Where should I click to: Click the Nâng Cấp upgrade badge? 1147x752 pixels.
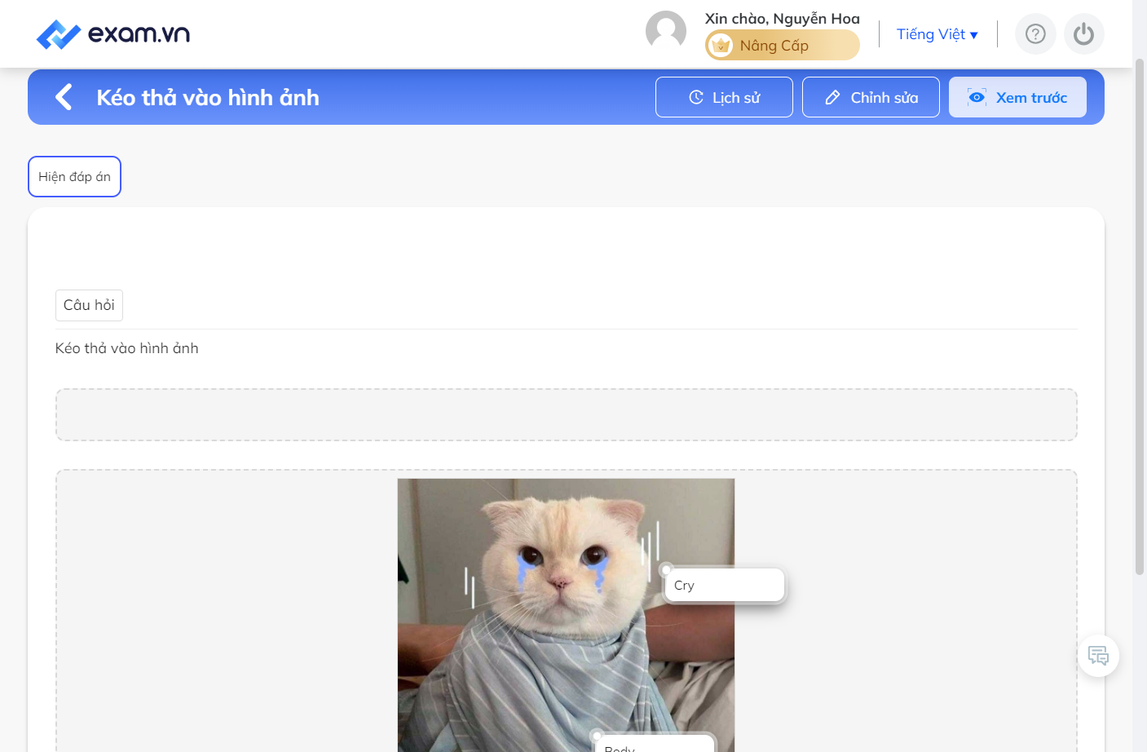[x=783, y=45]
